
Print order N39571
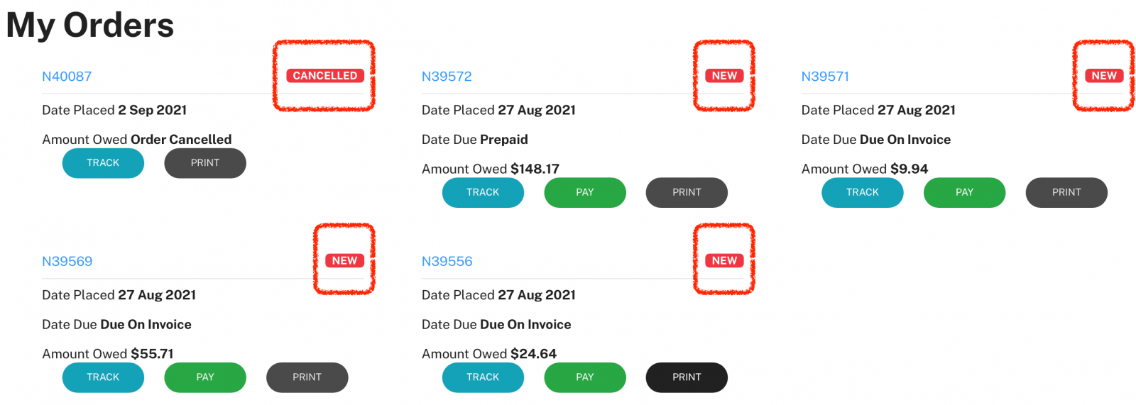tap(1066, 193)
